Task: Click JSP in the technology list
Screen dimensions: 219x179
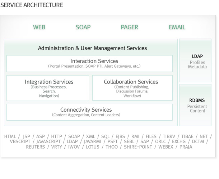Action: tap(27, 136)
